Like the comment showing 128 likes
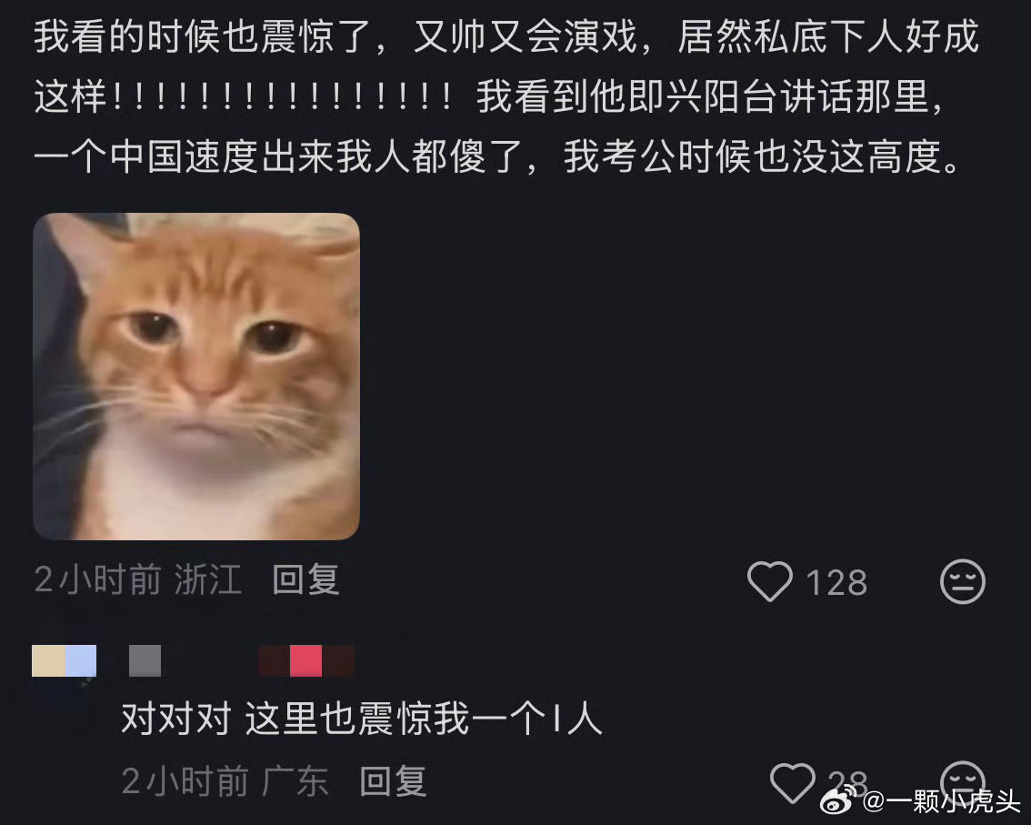1031x825 pixels. pyautogui.click(x=770, y=581)
